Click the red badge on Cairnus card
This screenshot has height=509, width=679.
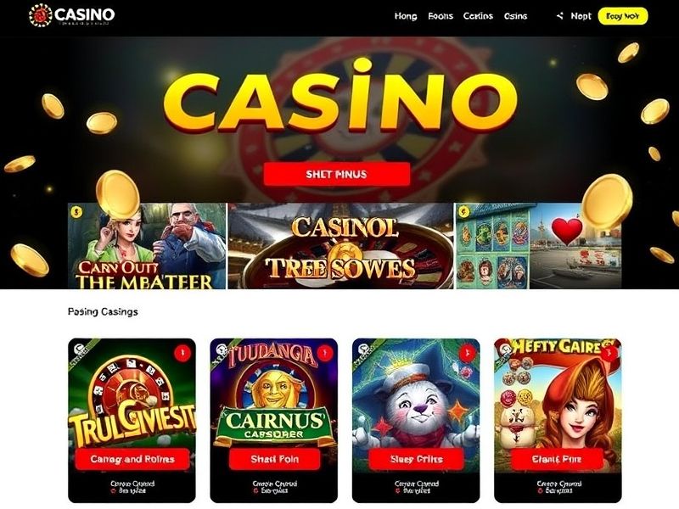click(x=325, y=353)
